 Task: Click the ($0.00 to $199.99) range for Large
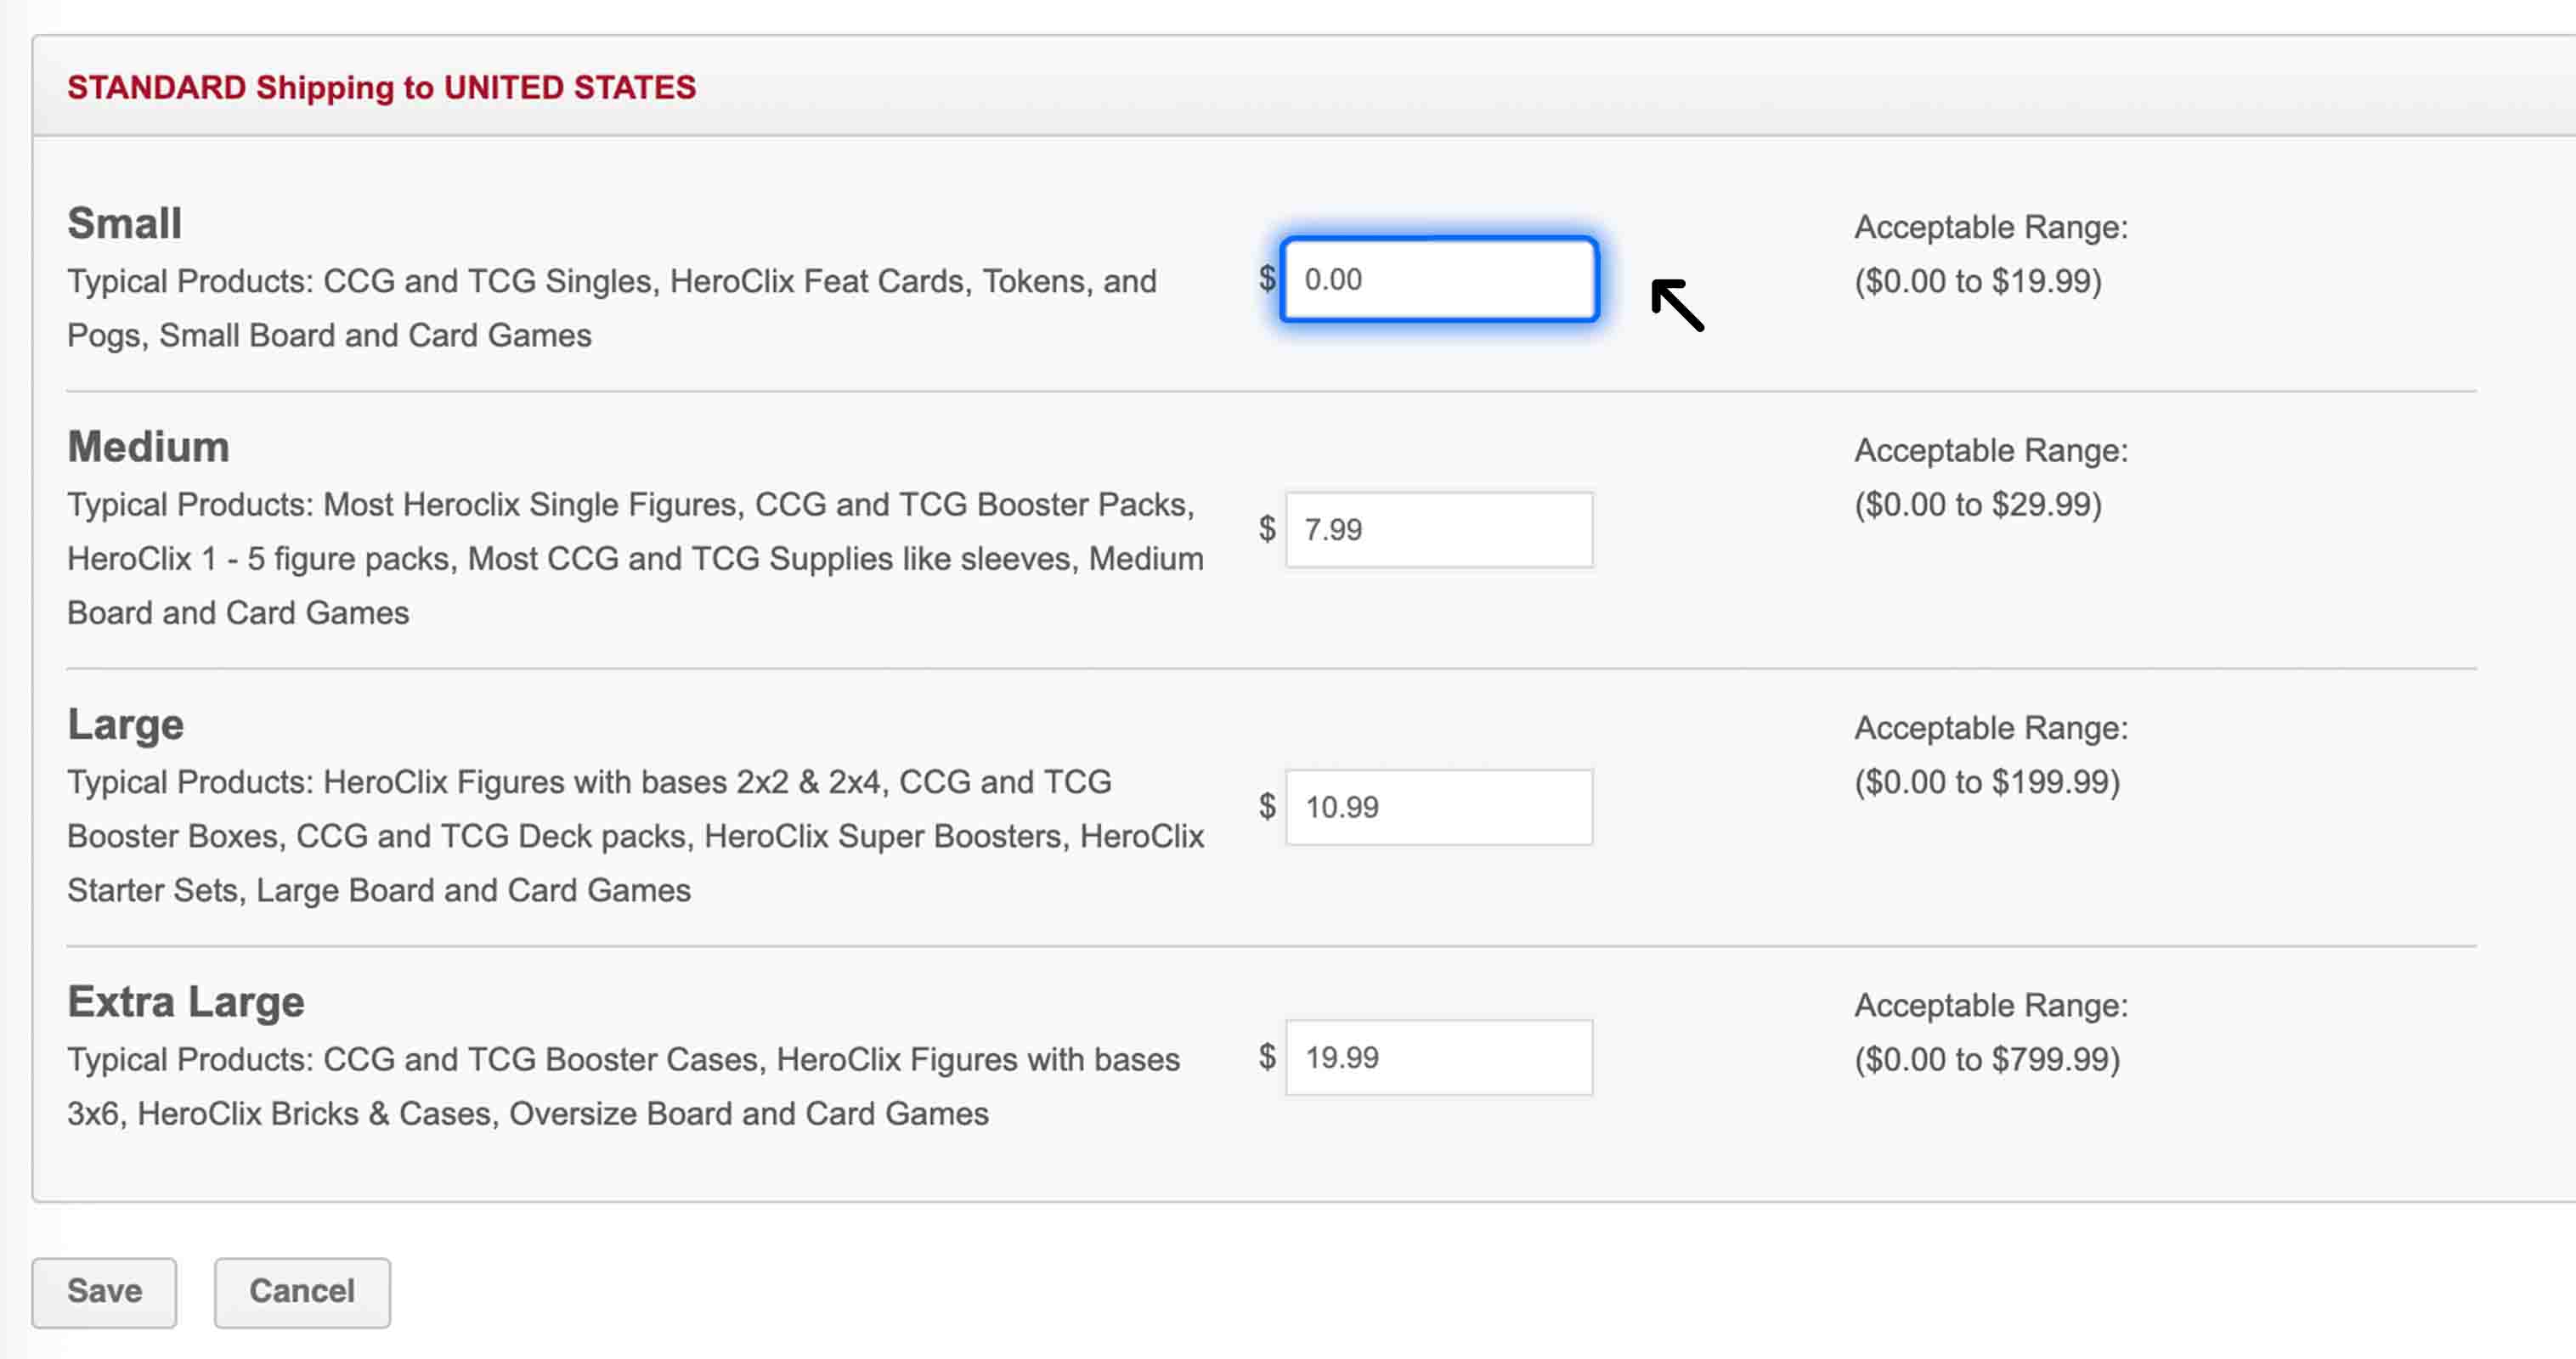(1988, 782)
